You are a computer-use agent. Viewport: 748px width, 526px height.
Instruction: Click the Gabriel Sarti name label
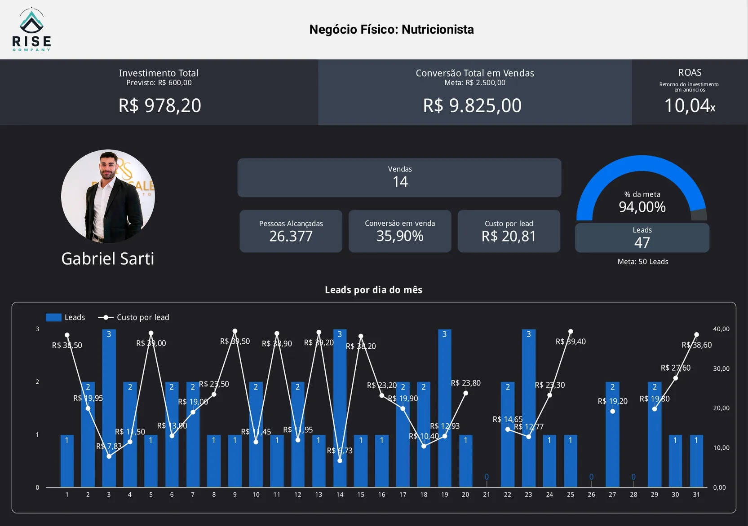(x=108, y=259)
